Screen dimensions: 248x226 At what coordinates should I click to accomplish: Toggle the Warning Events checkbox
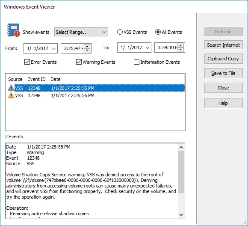(x=79, y=62)
